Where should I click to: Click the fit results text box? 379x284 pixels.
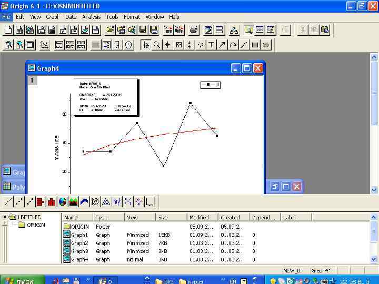106,97
